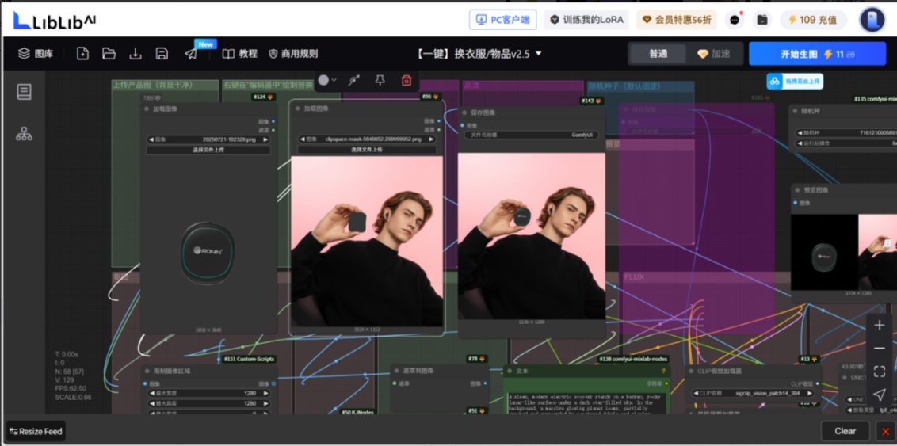This screenshot has height=446, width=897.
Task: Start generating with 开始生图 button
Action: [818, 54]
